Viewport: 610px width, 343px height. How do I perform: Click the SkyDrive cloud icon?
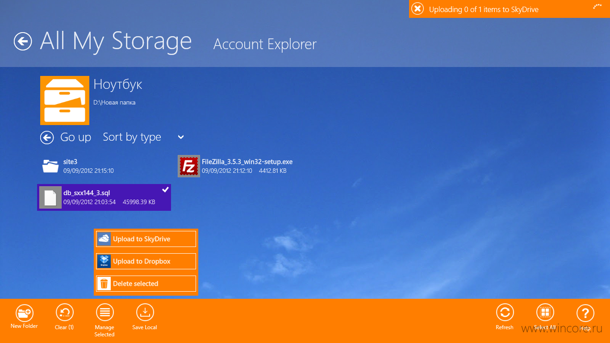pyautogui.click(x=104, y=239)
